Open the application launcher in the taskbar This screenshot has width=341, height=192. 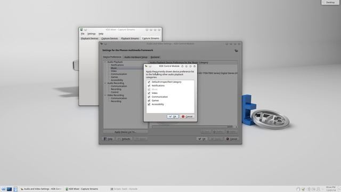click(3, 189)
